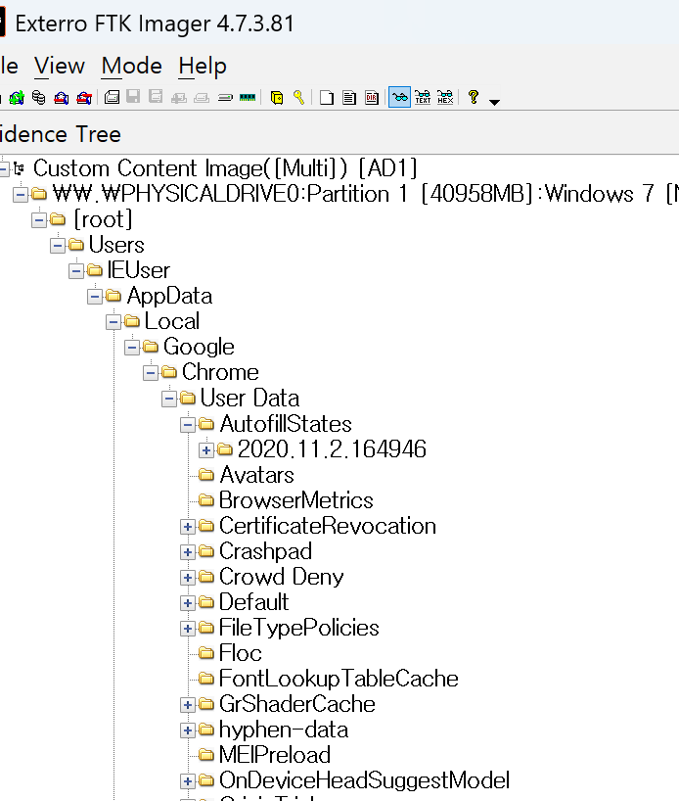The height and width of the screenshot is (801, 679).
Task: Expand the OnDeviceHeadSuggestModel folder node
Action: point(188,781)
